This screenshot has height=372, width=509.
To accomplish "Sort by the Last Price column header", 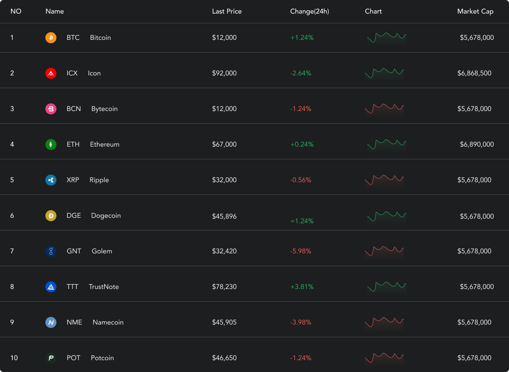I will click(x=227, y=11).
